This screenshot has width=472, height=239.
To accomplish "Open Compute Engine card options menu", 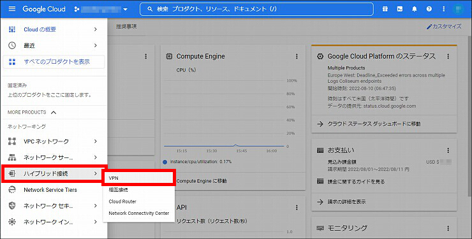I will [297, 56].
